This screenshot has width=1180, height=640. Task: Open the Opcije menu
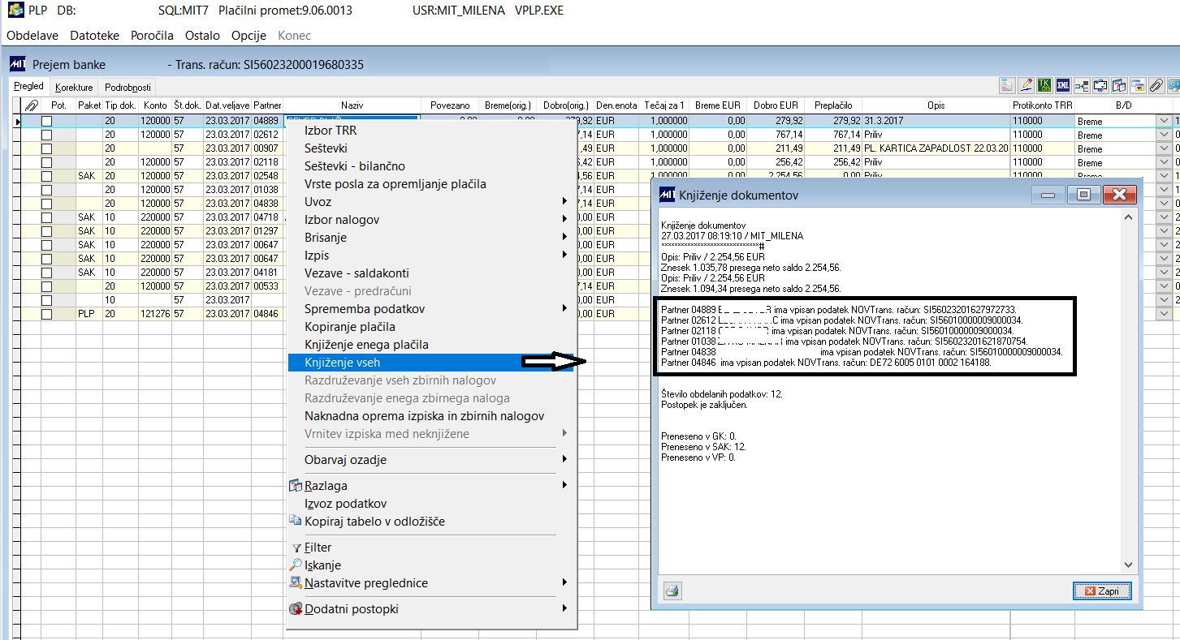click(249, 35)
